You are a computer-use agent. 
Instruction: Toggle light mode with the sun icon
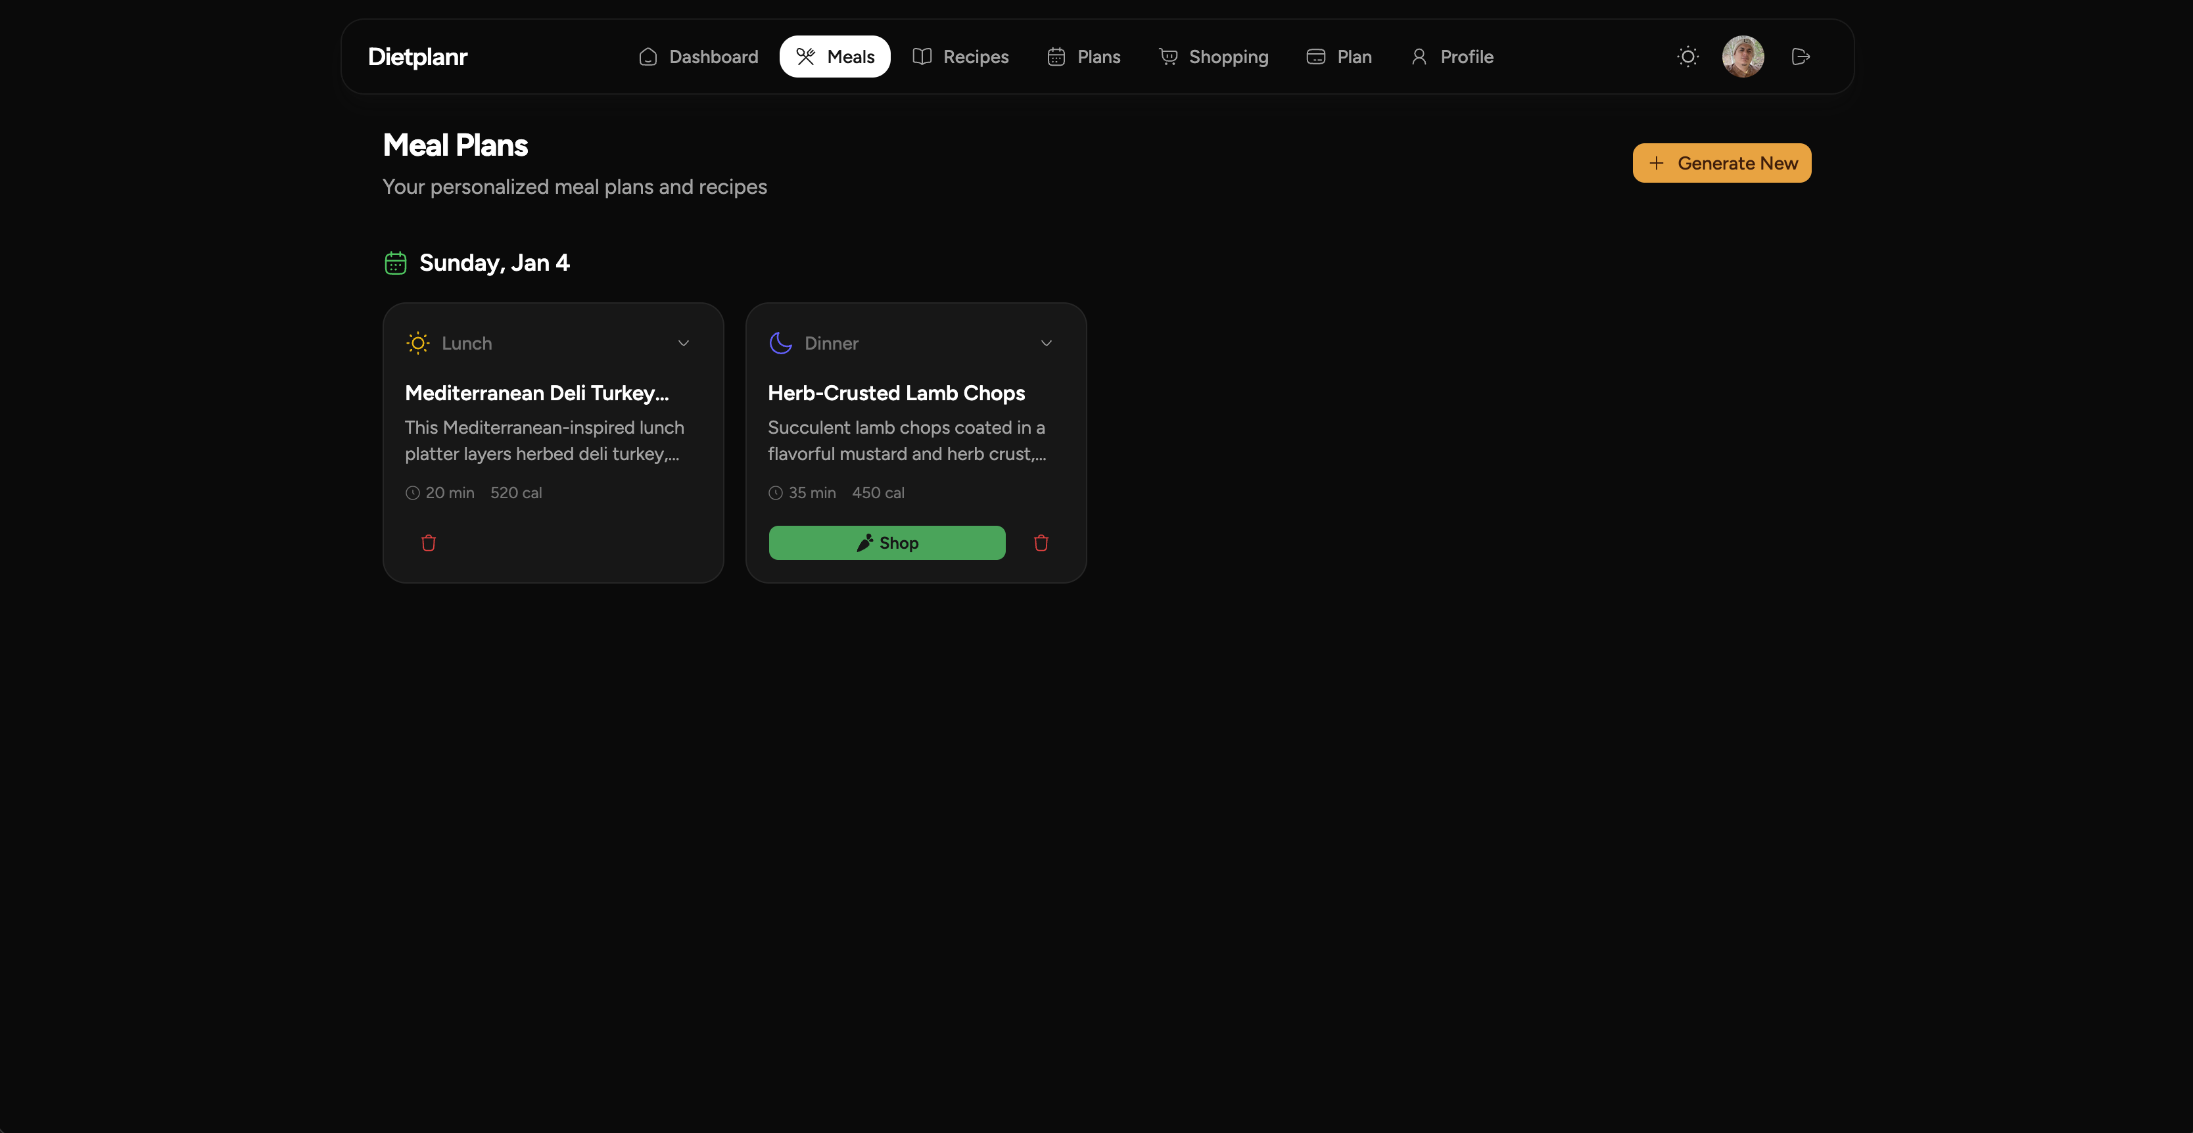click(1687, 56)
